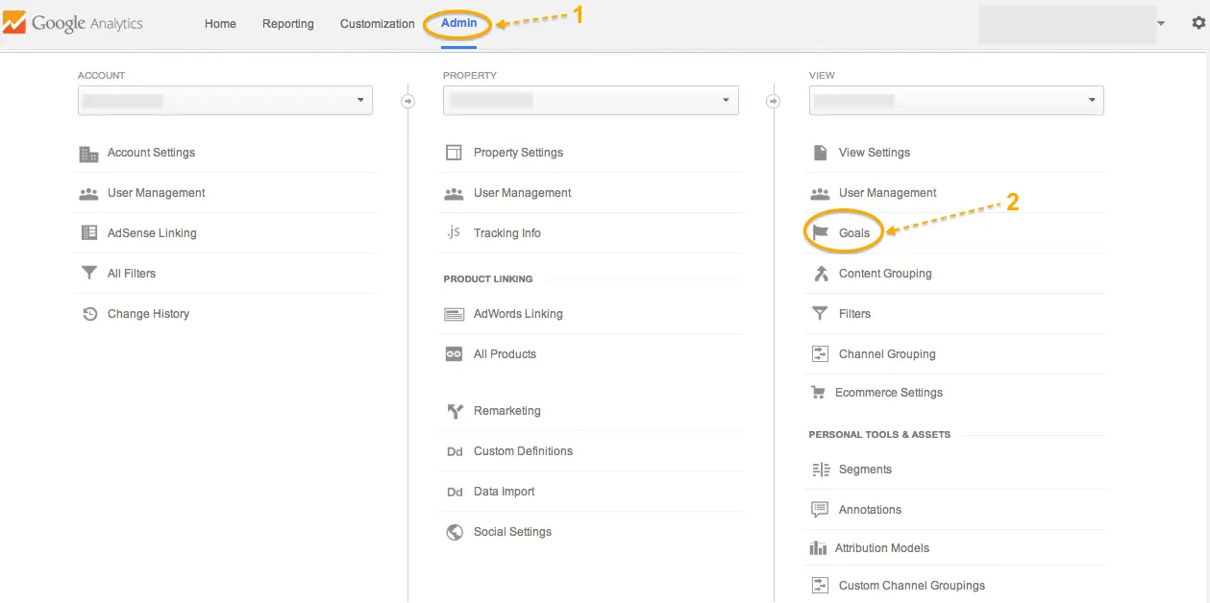Click the AdSense Linking icon
Viewport: 1210px width, 603px height.
tap(88, 233)
